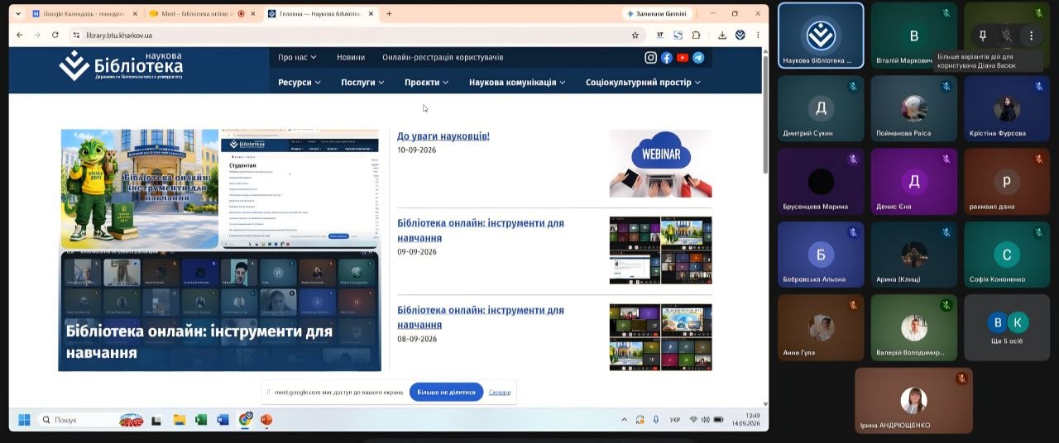The image size is (1059, 443).
Task: Open the Новини menu item
Action: 351,57
